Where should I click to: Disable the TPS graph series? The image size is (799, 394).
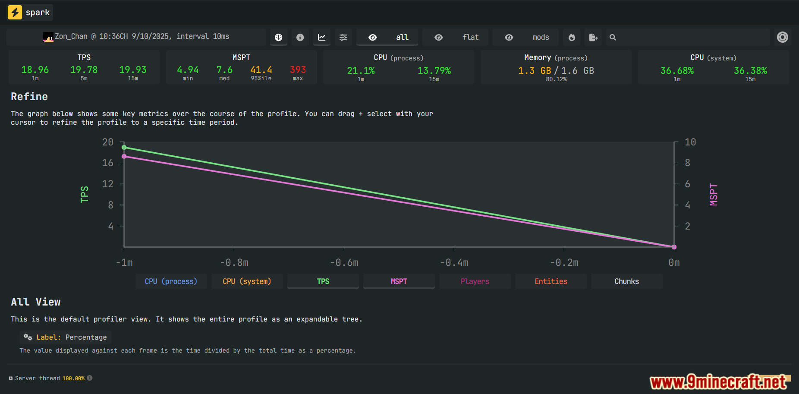tap(323, 281)
